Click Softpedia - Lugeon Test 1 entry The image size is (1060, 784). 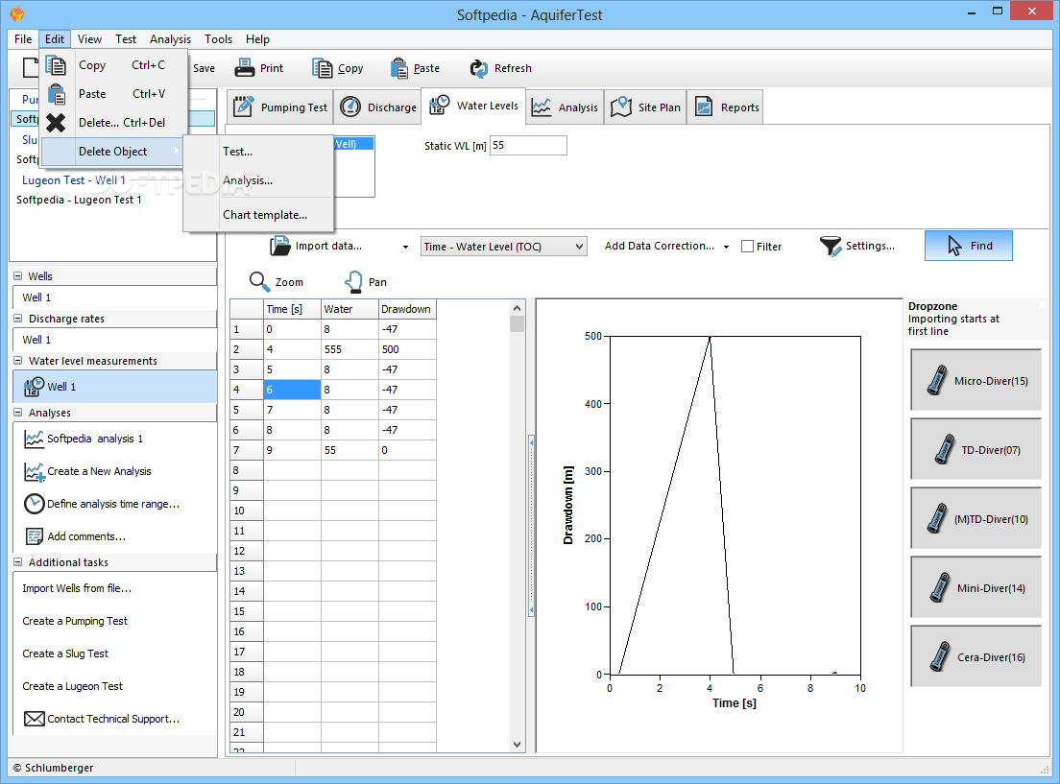click(x=79, y=200)
